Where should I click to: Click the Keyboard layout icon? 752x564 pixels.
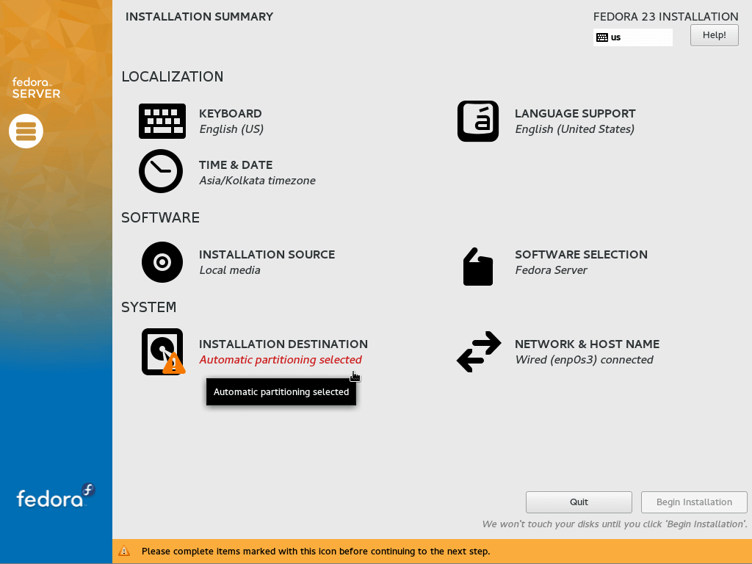(x=162, y=121)
